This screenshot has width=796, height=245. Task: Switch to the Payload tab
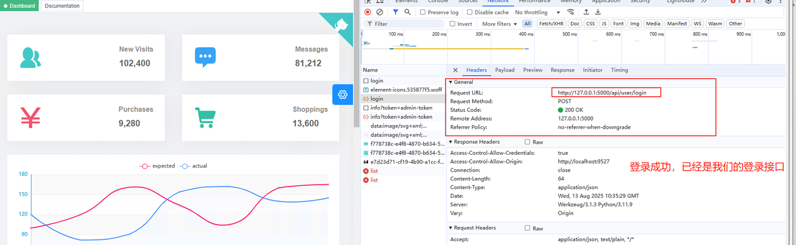(x=504, y=70)
